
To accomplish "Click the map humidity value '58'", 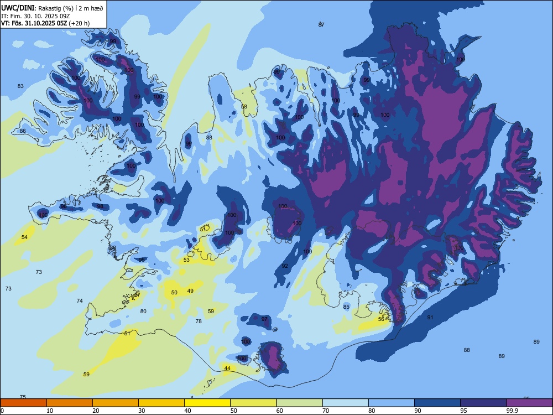I will tap(244, 107).
